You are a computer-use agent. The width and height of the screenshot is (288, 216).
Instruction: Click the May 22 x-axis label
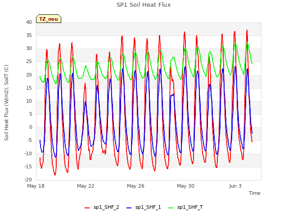pos(85,186)
